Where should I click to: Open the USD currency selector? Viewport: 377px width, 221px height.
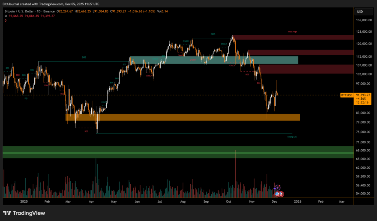(x=360, y=12)
